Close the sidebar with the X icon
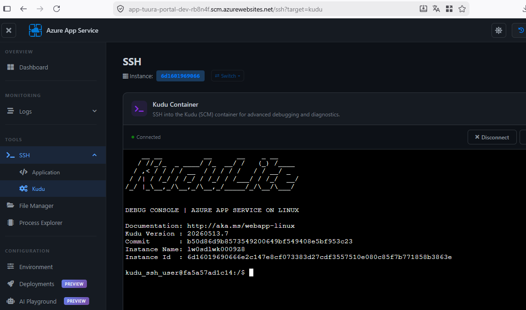This screenshot has height=310, width=526. 9,30
